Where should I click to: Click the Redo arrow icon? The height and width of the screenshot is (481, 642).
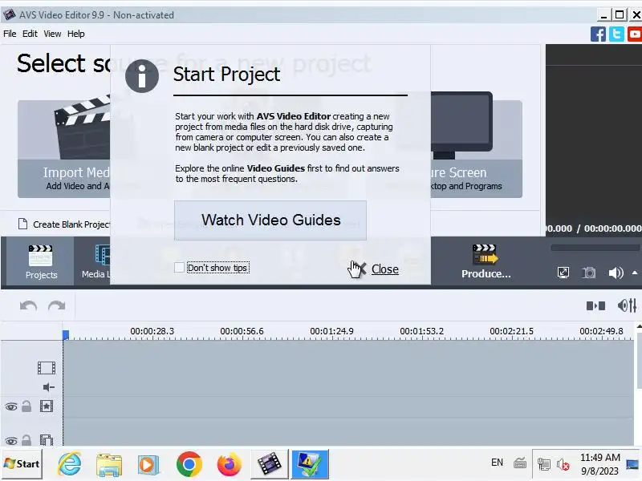pos(56,306)
